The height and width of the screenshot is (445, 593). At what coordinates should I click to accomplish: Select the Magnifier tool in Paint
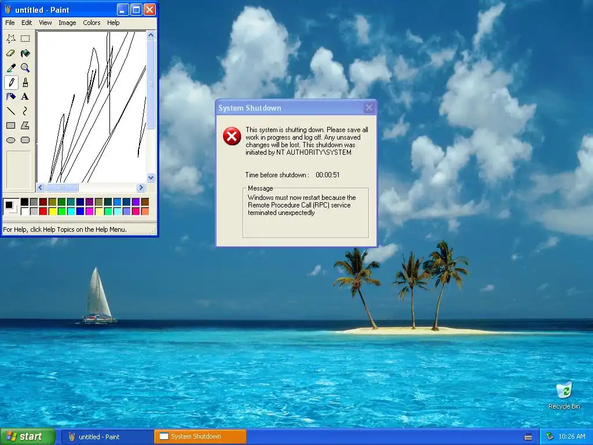click(x=25, y=68)
